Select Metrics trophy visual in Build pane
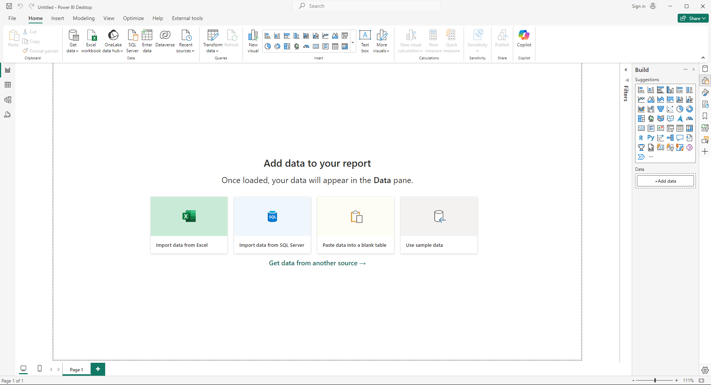 coord(641,147)
